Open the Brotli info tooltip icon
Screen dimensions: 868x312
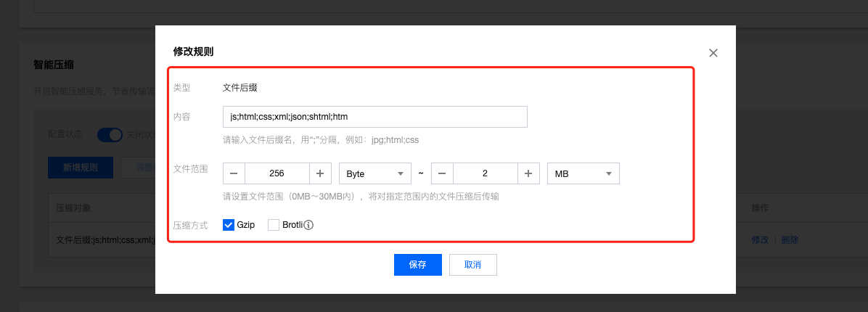pyautogui.click(x=308, y=225)
